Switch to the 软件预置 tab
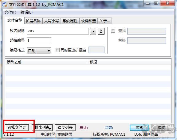This screenshot has width=177, height=140. pos(88,21)
